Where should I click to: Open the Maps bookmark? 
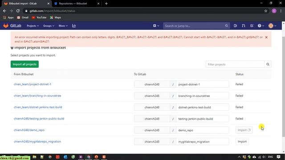point(55,17)
